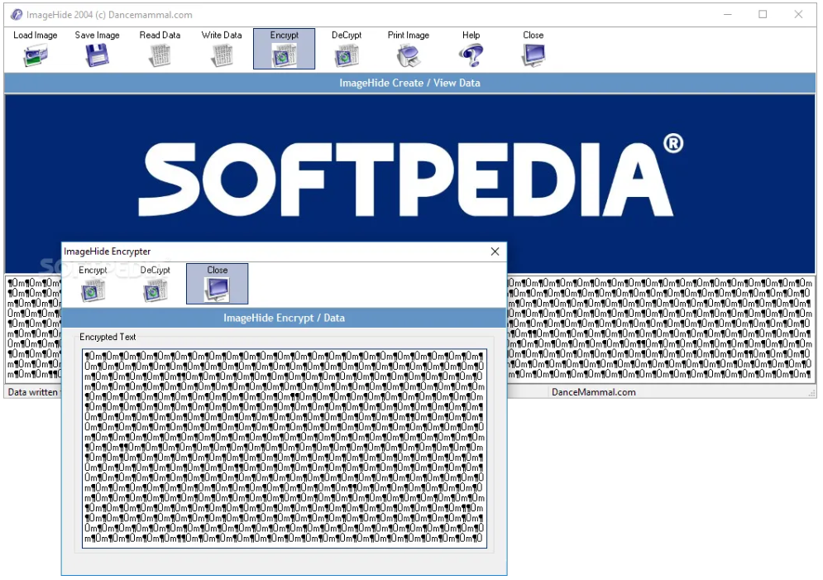Viewport: 823px width, 580px height.
Task: Click the ImageHide Encrypt / Data header banner
Action: (284, 318)
